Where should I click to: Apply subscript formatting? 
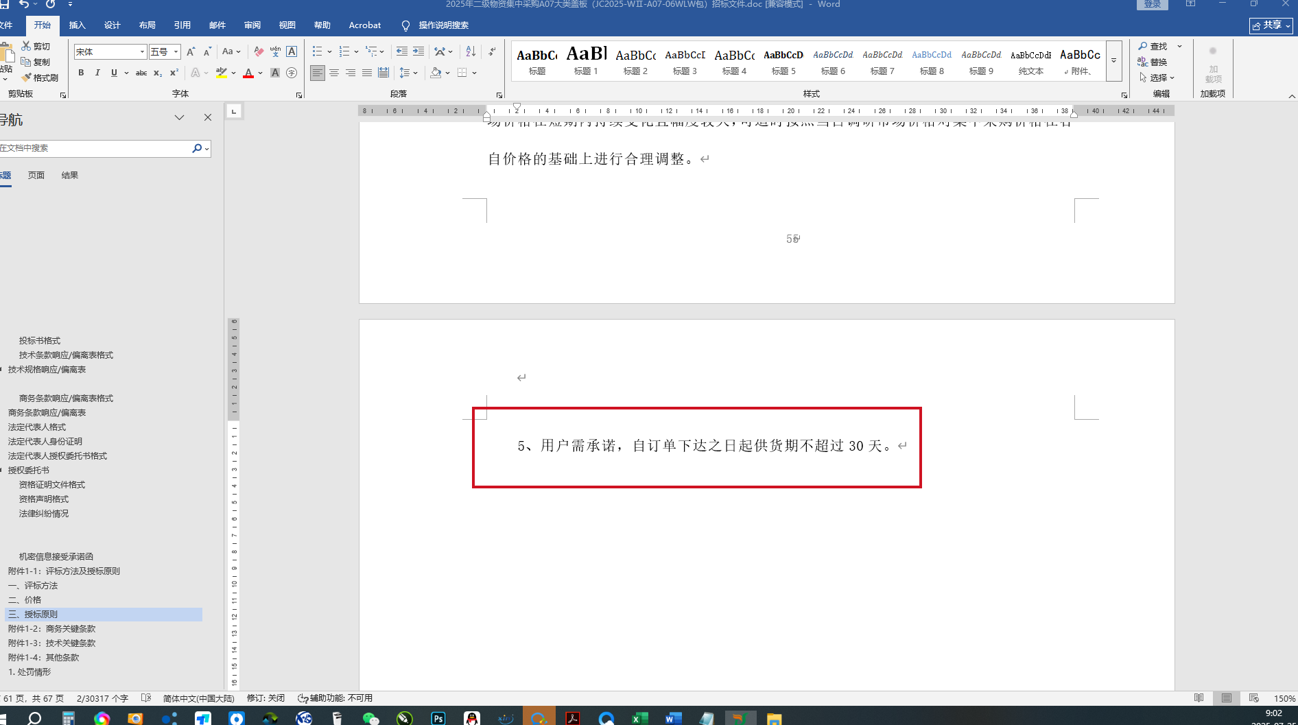pyautogui.click(x=158, y=73)
